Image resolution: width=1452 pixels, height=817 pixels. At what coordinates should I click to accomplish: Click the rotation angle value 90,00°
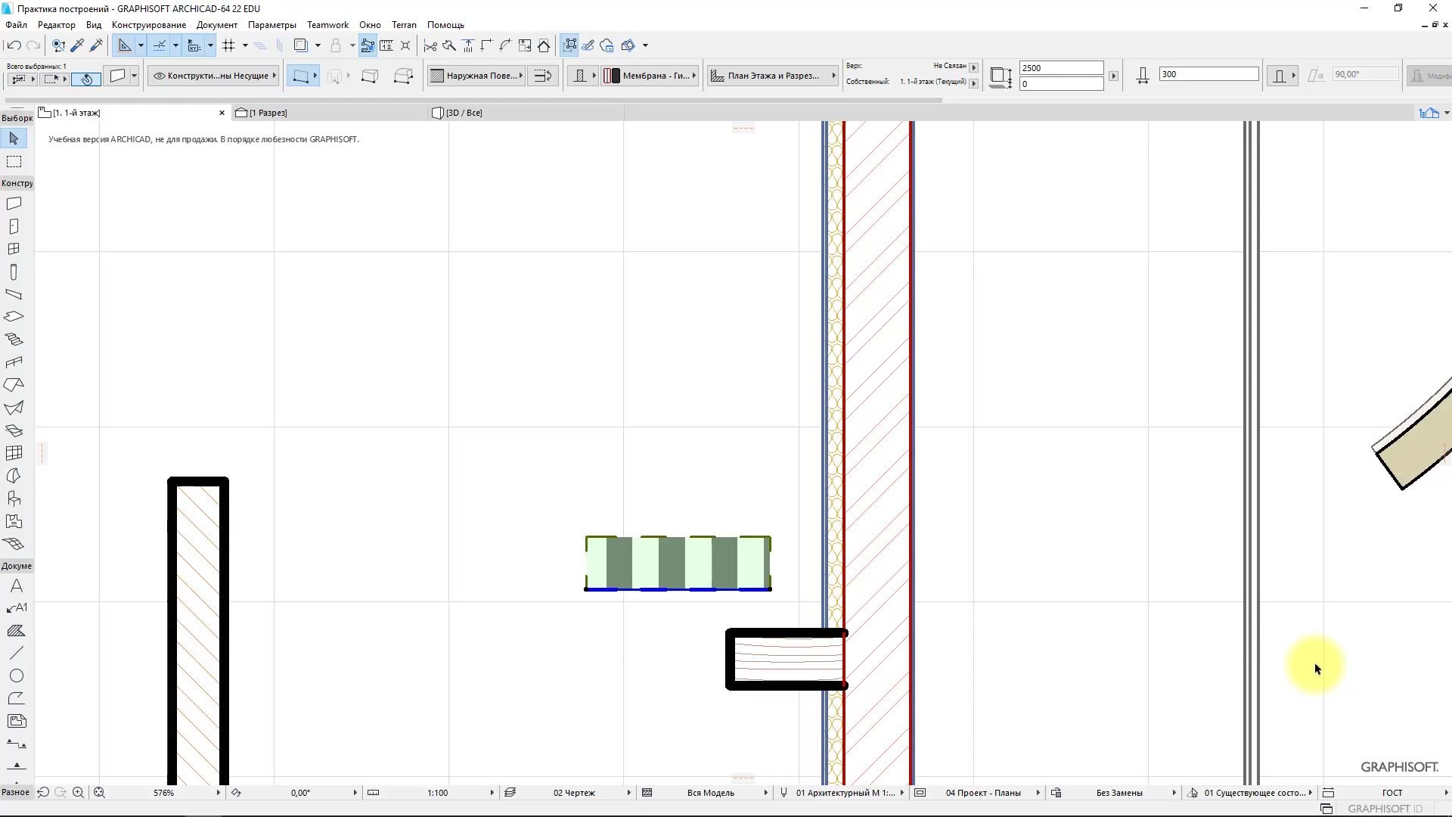point(1367,75)
